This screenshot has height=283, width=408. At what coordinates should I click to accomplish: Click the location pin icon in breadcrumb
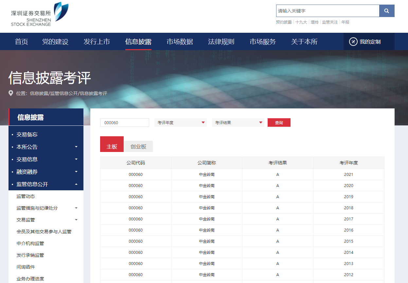(x=10, y=93)
